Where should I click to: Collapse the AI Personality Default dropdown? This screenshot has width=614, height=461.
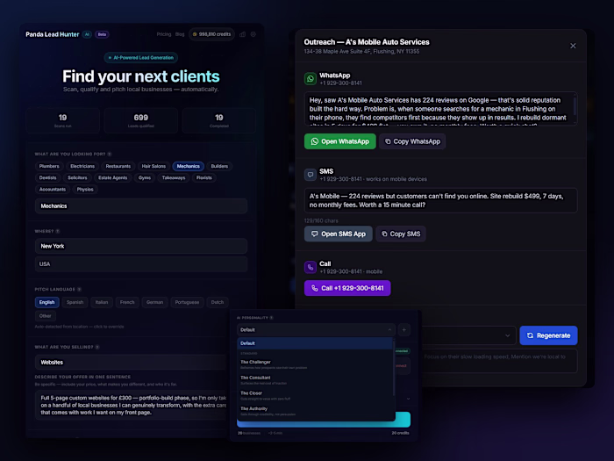click(x=317, y=329)
